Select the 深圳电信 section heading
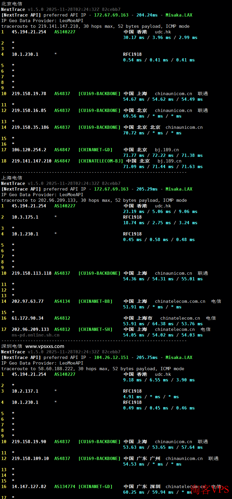Viewport: 232px width, 499px height. pos(11,346)
